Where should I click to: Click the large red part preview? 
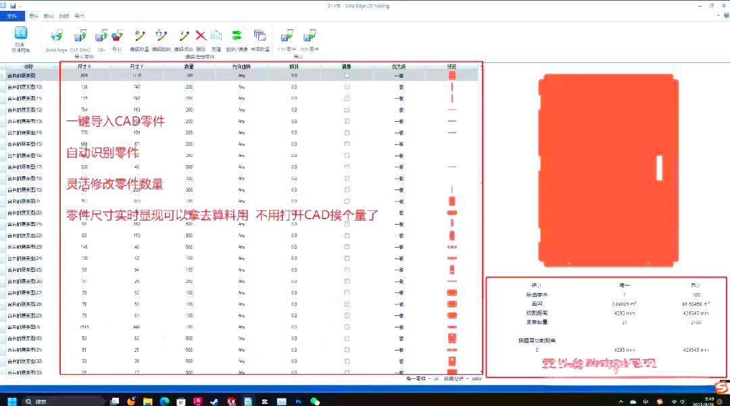(x=606, y=169)
